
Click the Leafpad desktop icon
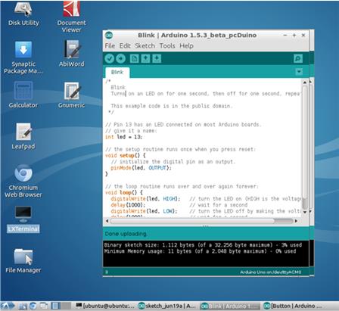click(23, 136)
